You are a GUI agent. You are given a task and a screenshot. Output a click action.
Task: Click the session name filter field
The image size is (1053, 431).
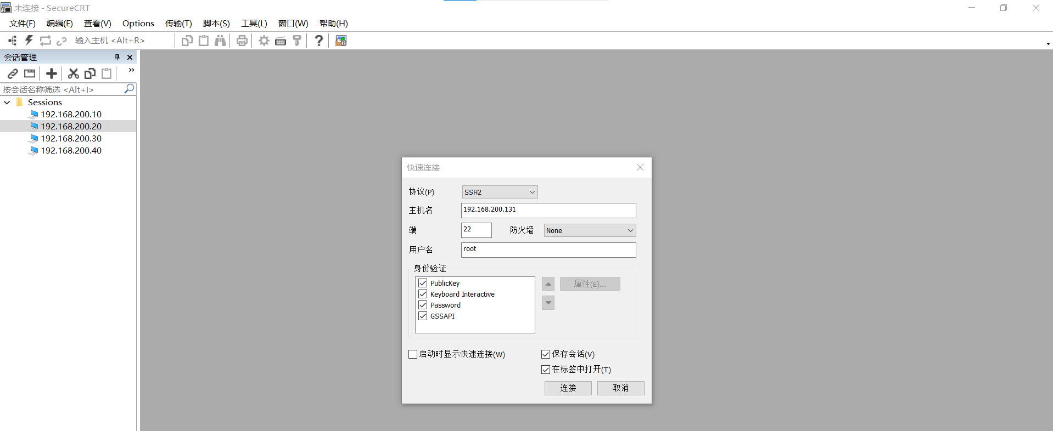62,89
